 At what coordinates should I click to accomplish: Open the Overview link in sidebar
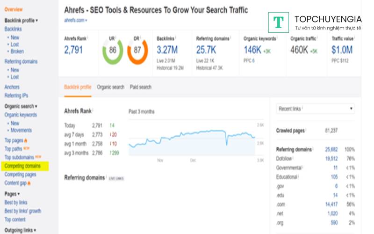point(14,9)
